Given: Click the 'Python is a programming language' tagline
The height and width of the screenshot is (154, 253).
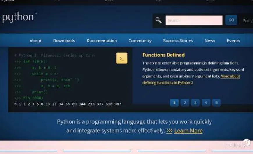Looking at the screenshot, I should 134,126.
